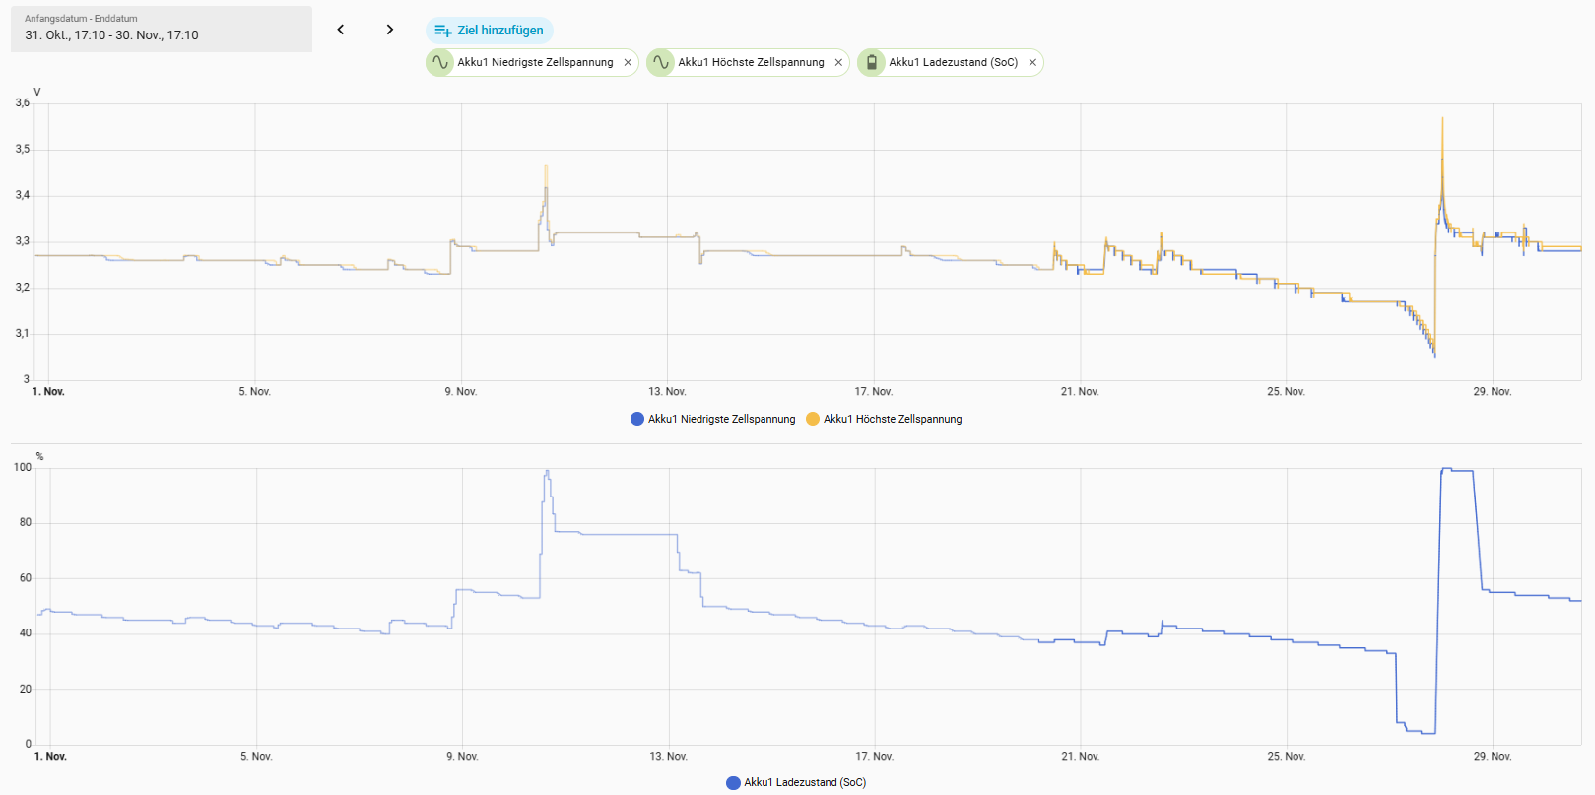Remove the Akku1 Niedrigste Zellspannung chip

pos(628,62)
